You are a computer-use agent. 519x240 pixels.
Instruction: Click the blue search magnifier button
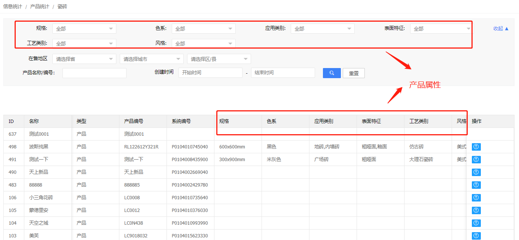tap(332, 73)
